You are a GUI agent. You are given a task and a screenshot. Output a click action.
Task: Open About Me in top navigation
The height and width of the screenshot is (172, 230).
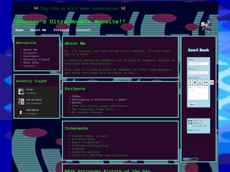pos(38,30)
